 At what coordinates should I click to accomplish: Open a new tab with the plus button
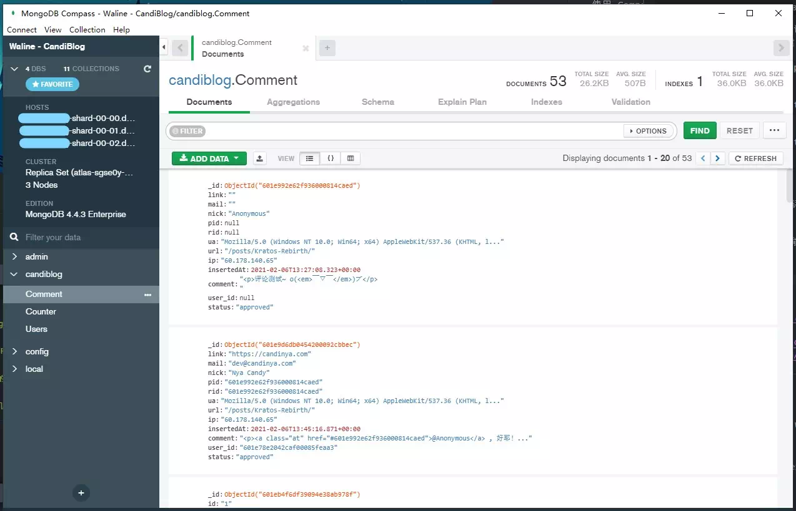pos(327,47)
